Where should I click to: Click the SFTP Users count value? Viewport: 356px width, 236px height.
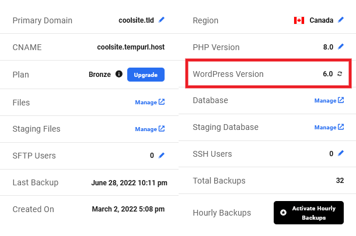(152, 156)
